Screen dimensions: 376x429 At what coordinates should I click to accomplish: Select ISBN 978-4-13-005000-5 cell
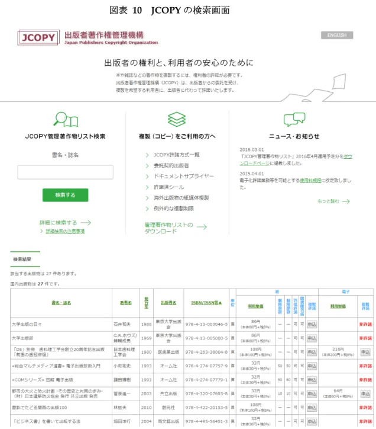point(206,338)
